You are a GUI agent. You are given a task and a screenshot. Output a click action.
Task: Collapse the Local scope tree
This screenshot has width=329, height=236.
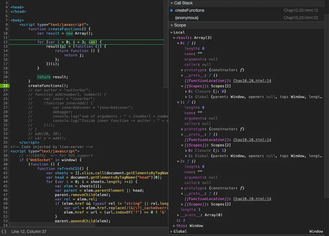tap(172, 33)
